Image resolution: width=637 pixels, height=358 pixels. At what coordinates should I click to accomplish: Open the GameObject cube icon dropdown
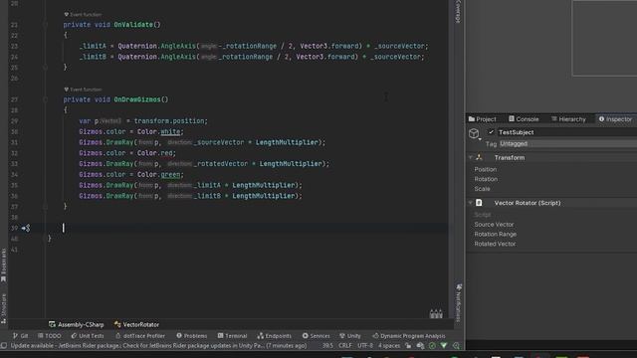pyautogui.click(x=474, y=133)
